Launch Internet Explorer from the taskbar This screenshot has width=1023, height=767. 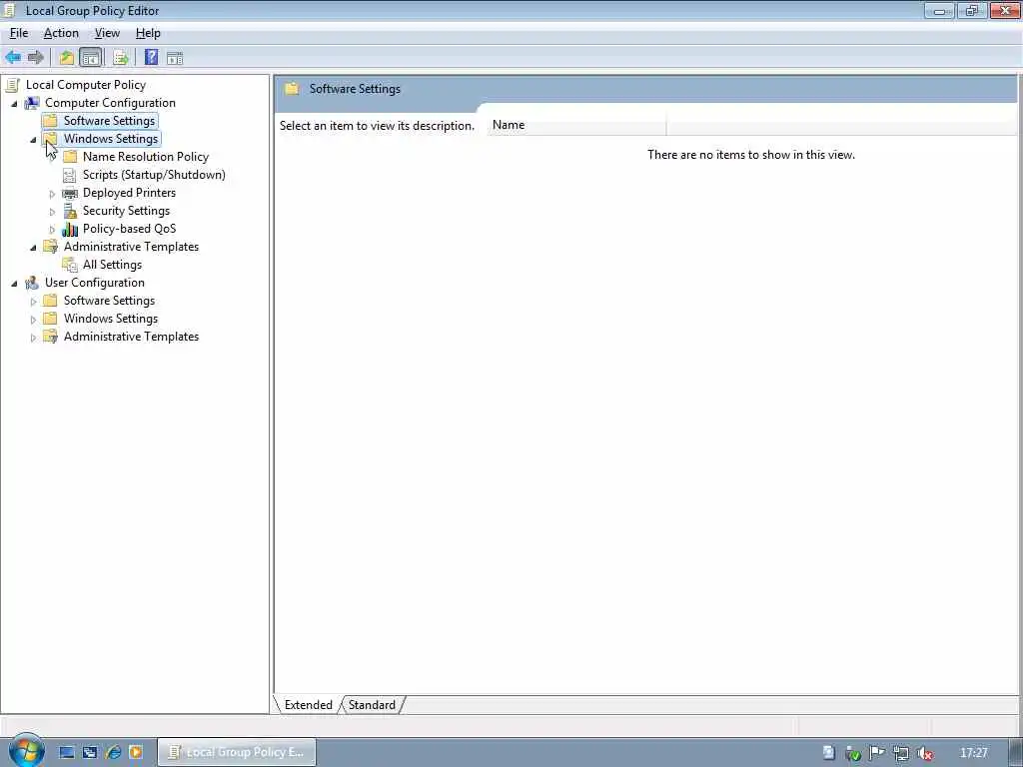(114, 752)
